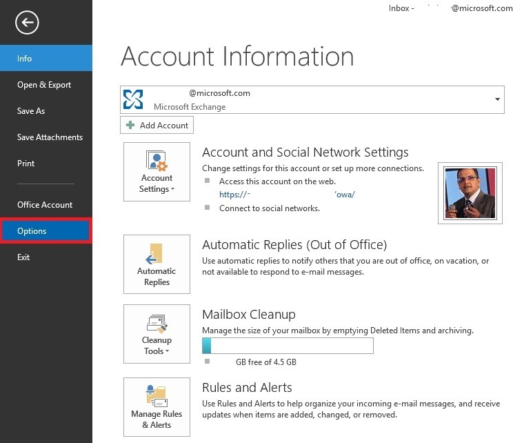Click the mailbox size usage bar
This screenshot has height=443, width=513.
point(288,346)
